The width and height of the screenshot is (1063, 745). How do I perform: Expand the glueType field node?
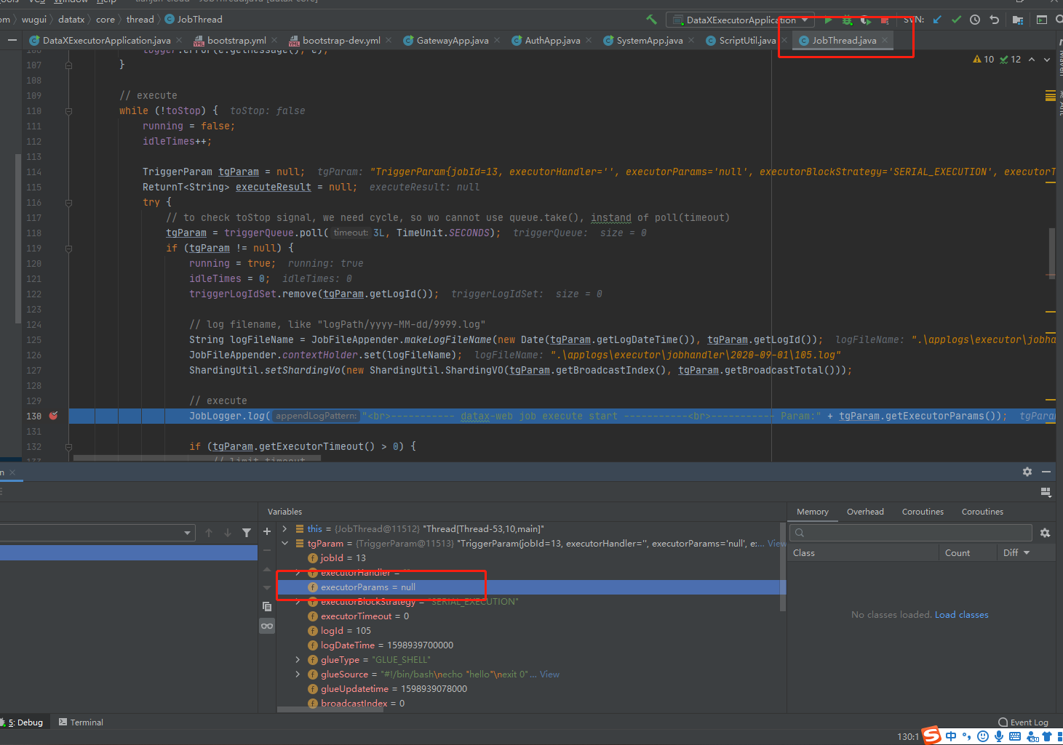[x=298, y=659]
